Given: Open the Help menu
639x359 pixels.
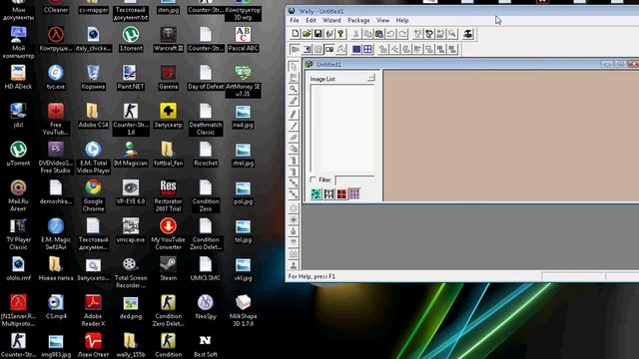Looking at the screenshot, I should click(x=402, y=20).
